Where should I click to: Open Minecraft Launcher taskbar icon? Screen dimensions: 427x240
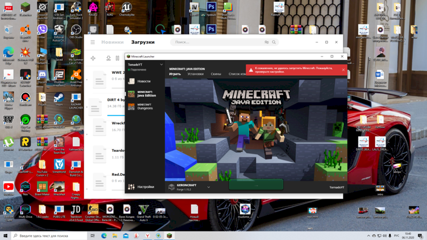(x=169, y=236)
